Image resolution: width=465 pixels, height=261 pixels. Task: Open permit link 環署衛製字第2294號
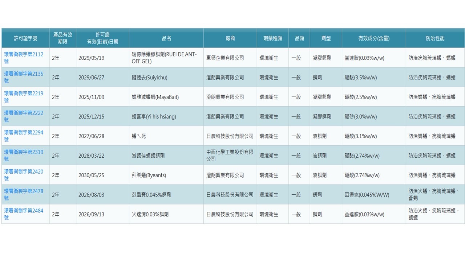click(x=24, y=136)
